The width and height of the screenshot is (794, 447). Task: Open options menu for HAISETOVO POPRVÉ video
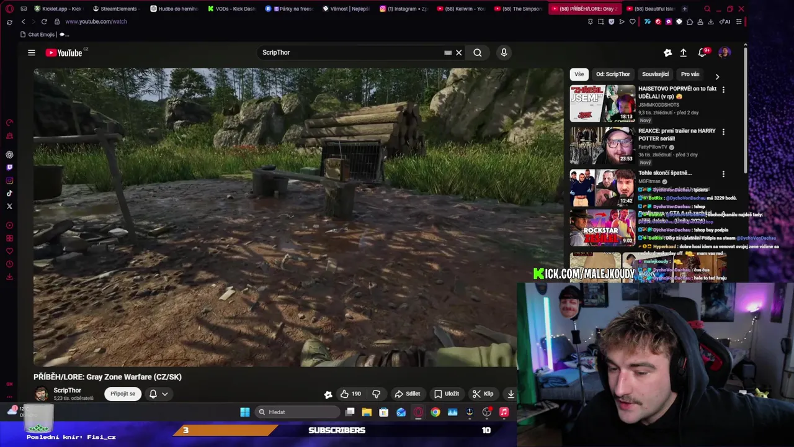(x=723, y=89)
